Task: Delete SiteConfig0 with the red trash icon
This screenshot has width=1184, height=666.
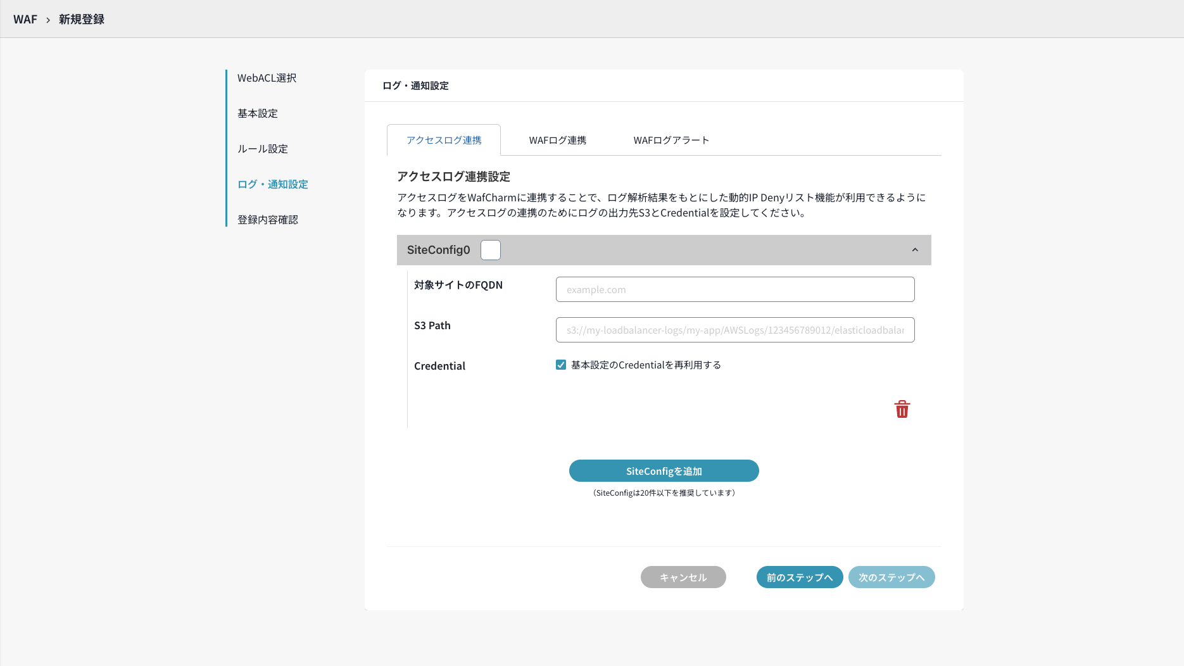Action: click(902, 409)
